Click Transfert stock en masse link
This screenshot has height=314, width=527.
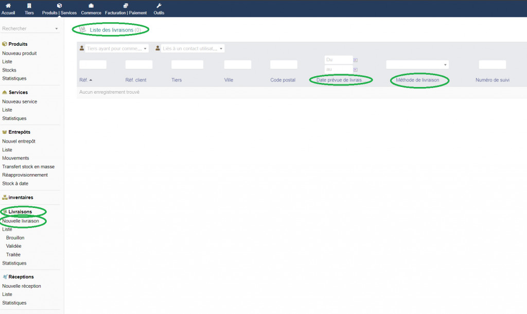(28, 166)
